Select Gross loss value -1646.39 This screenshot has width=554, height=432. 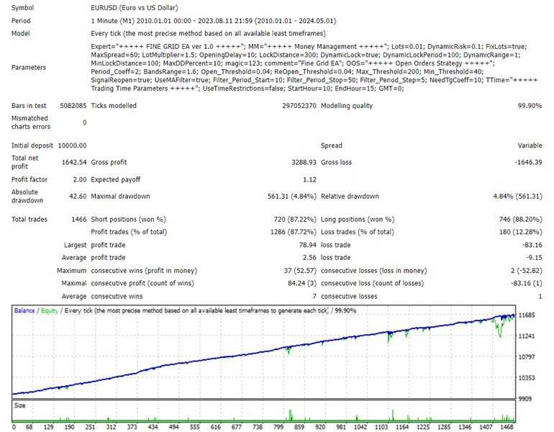(528, 162)
